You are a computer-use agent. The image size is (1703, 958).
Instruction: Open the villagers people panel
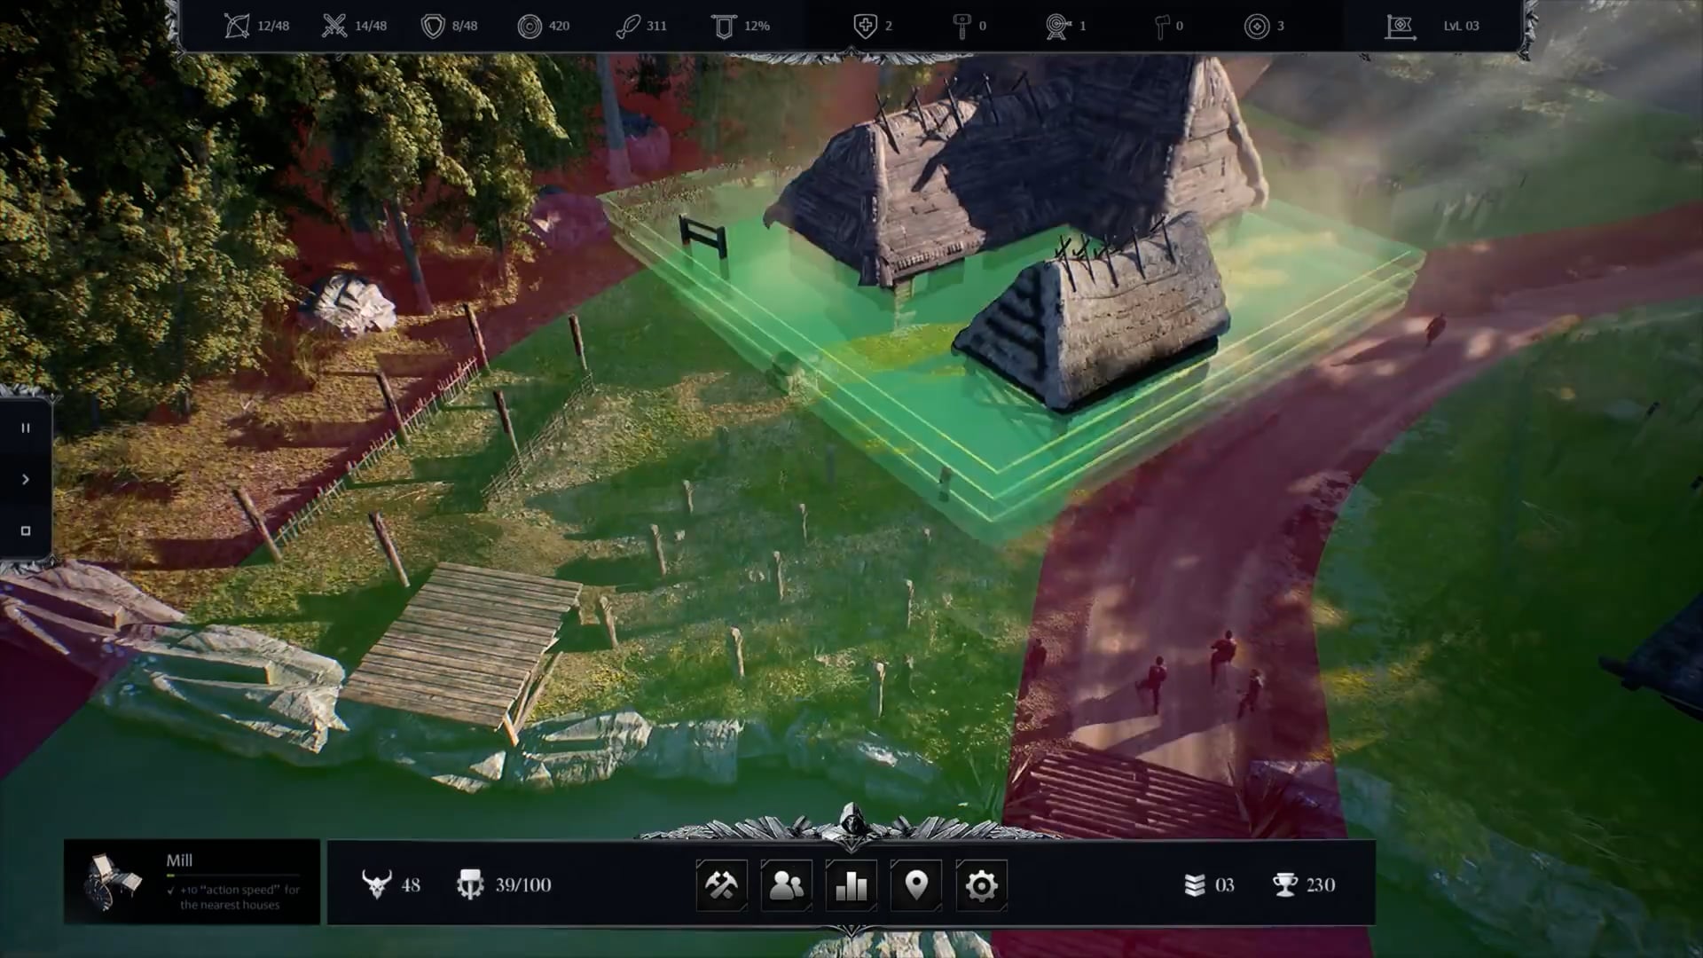coord(786,884)
